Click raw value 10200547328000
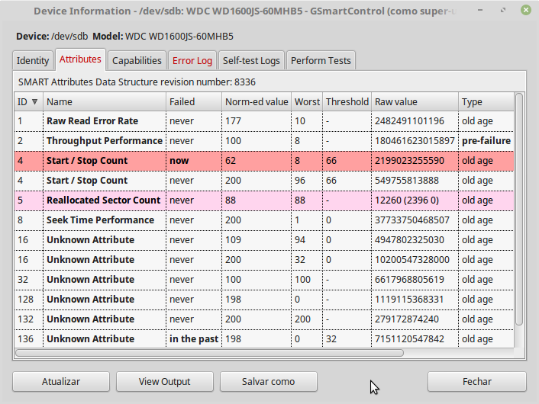This screenshot has height=404, width=539. pyautogui.click(x=412, y=259)
